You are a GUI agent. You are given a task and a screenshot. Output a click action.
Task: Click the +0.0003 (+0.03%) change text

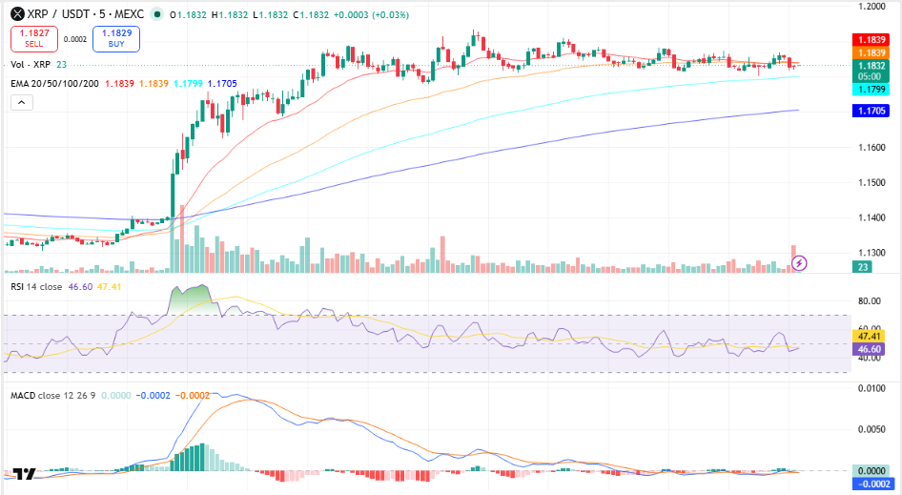pyautogui.click(x=371, y=14)
